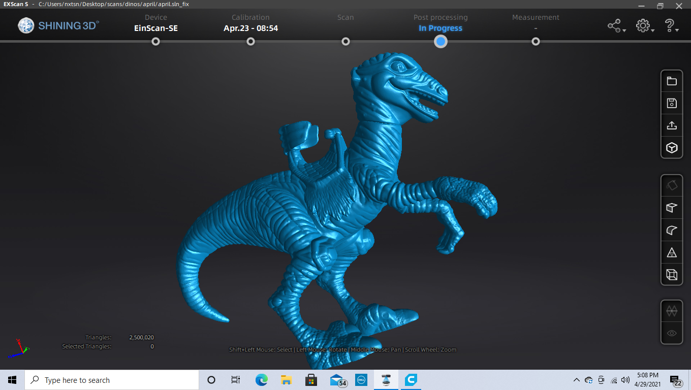Click the Meet Now camera tray icon
The width and height of the screenshot is (691, 390).
pos(601,380)
